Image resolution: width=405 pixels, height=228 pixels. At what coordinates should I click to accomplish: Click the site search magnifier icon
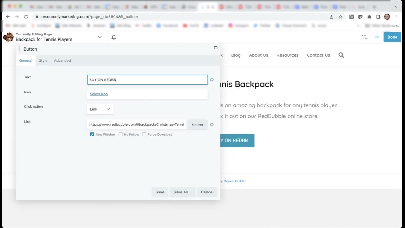[341, 55]
